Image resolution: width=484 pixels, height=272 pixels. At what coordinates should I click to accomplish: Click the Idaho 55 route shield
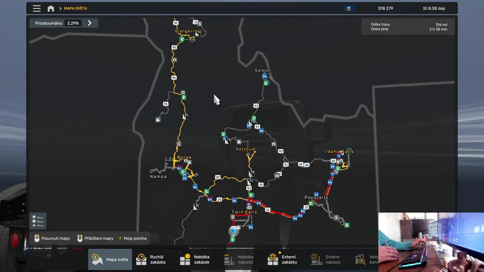(185, 116)
